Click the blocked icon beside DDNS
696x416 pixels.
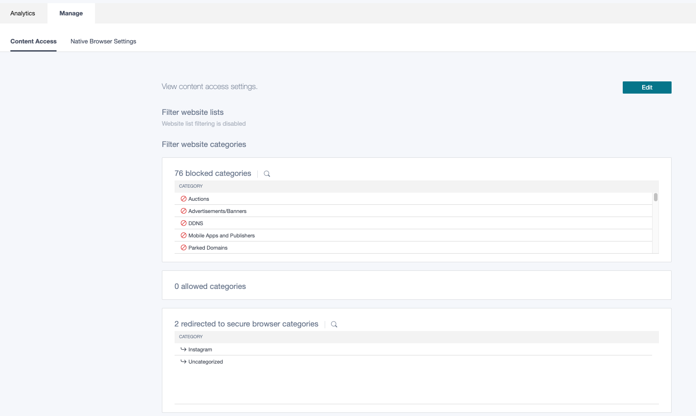pyautogui.click(x=184, y=223)
